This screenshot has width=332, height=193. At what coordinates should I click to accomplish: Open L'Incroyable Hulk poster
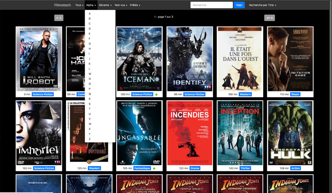(290, 133)
